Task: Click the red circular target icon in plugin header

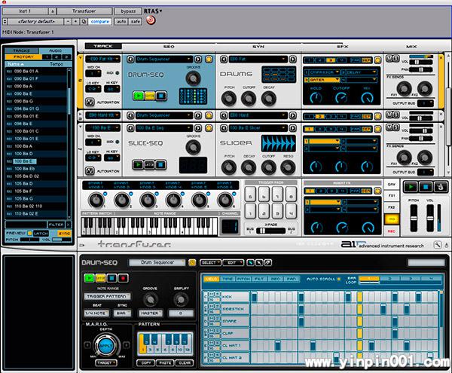Action: (150, 21)
